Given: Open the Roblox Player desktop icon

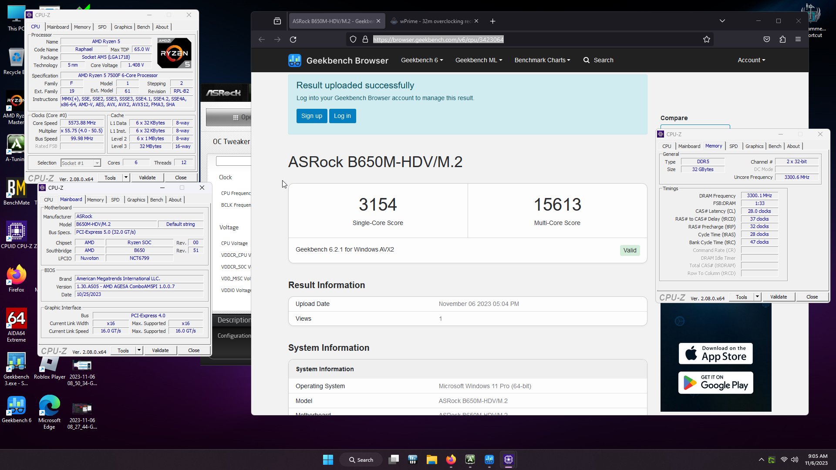Looking at the screenshot, I should tap(49, 368).
